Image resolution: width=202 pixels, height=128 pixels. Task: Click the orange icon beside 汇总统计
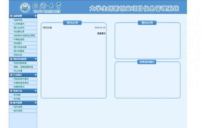coord(11,75)
